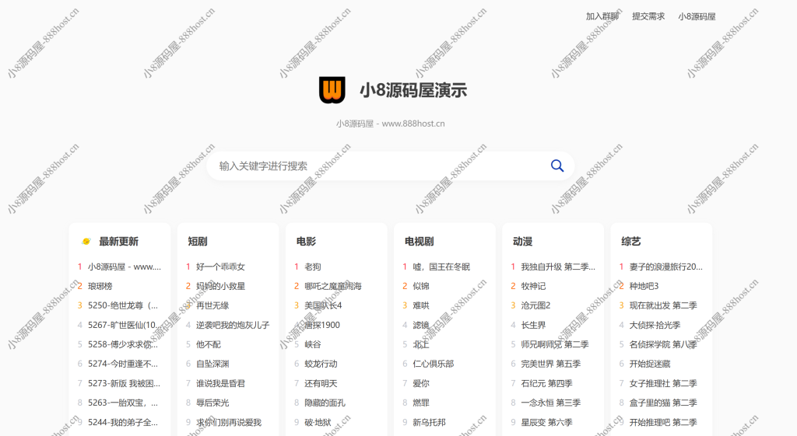This screenshot has width=797, height=436.
Task: Open the 加入群聊 link
Action: 602,16
